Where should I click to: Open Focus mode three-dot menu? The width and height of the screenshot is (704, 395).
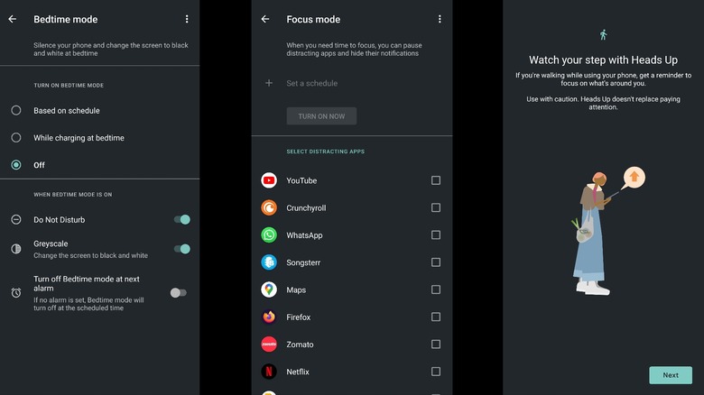[x=440, y=19]
